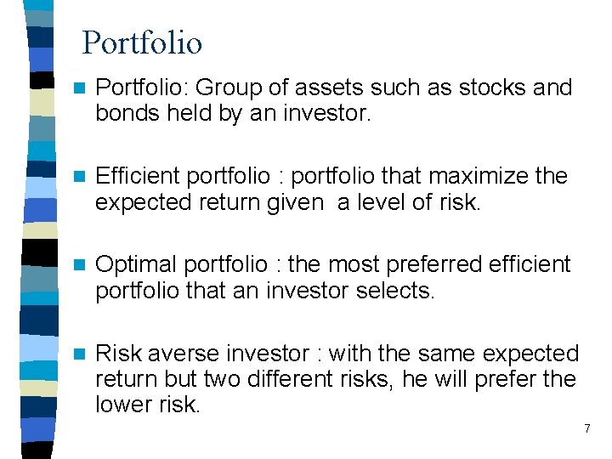Click the words 'Efficient portfolio' in second bullet
The width and height of the screenshot is (612, 459).
183,177
